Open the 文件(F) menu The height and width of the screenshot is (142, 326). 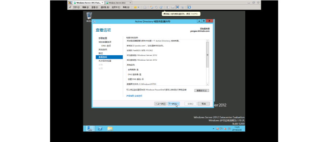coord(76,7)
